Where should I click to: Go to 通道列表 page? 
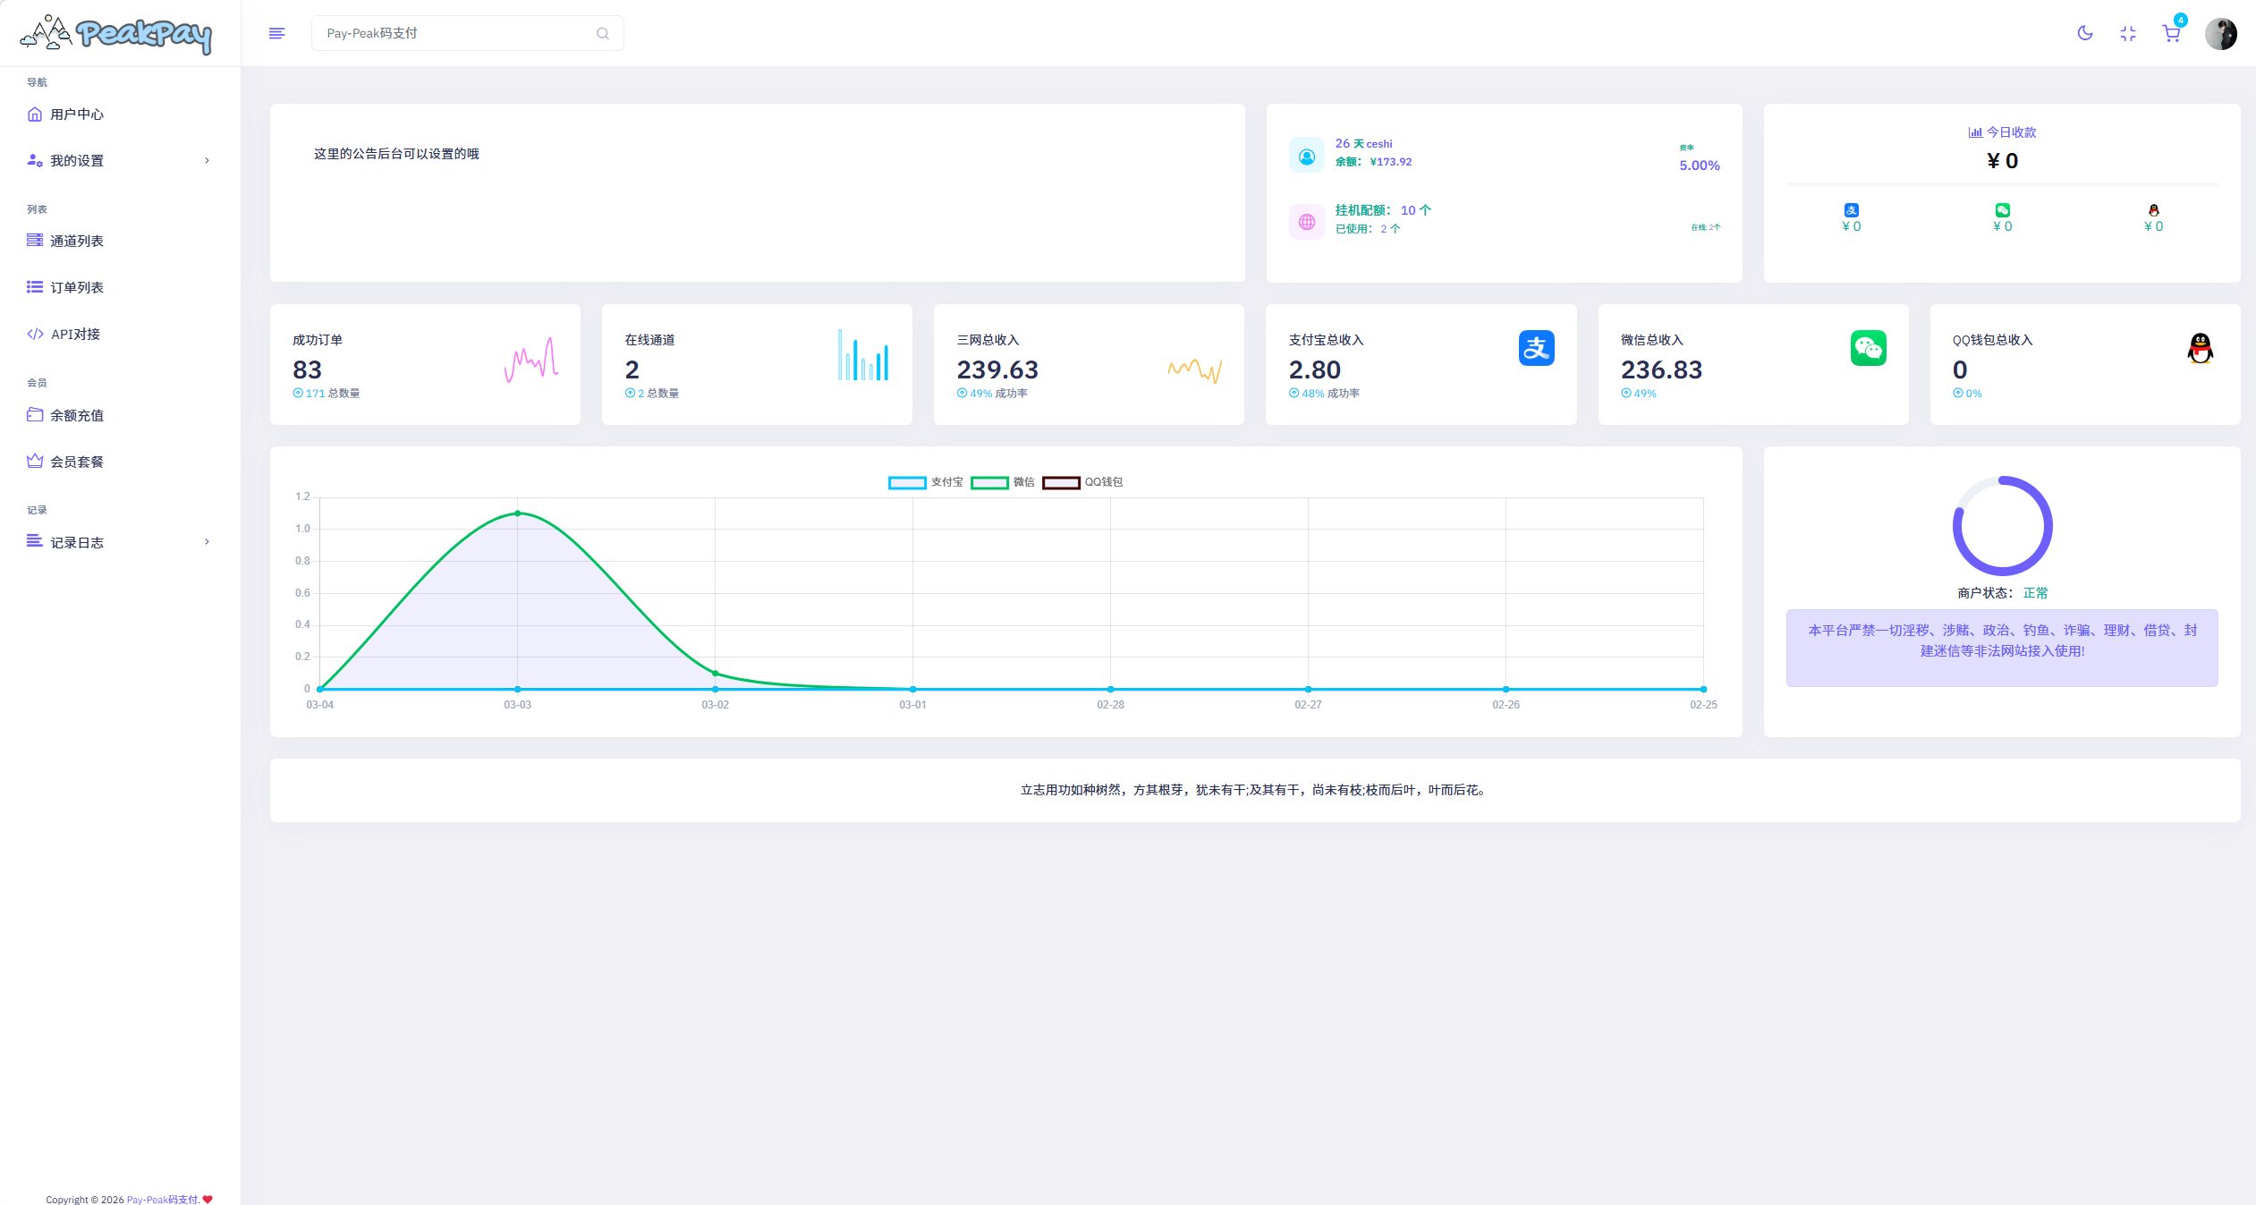pyautogui.click(x=77, y=241)
